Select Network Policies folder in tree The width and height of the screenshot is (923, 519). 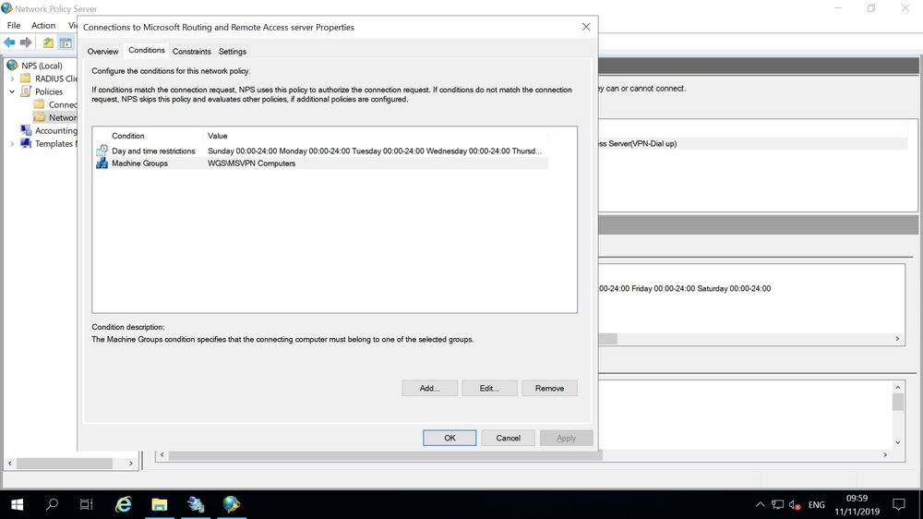(x=63, y=117)
